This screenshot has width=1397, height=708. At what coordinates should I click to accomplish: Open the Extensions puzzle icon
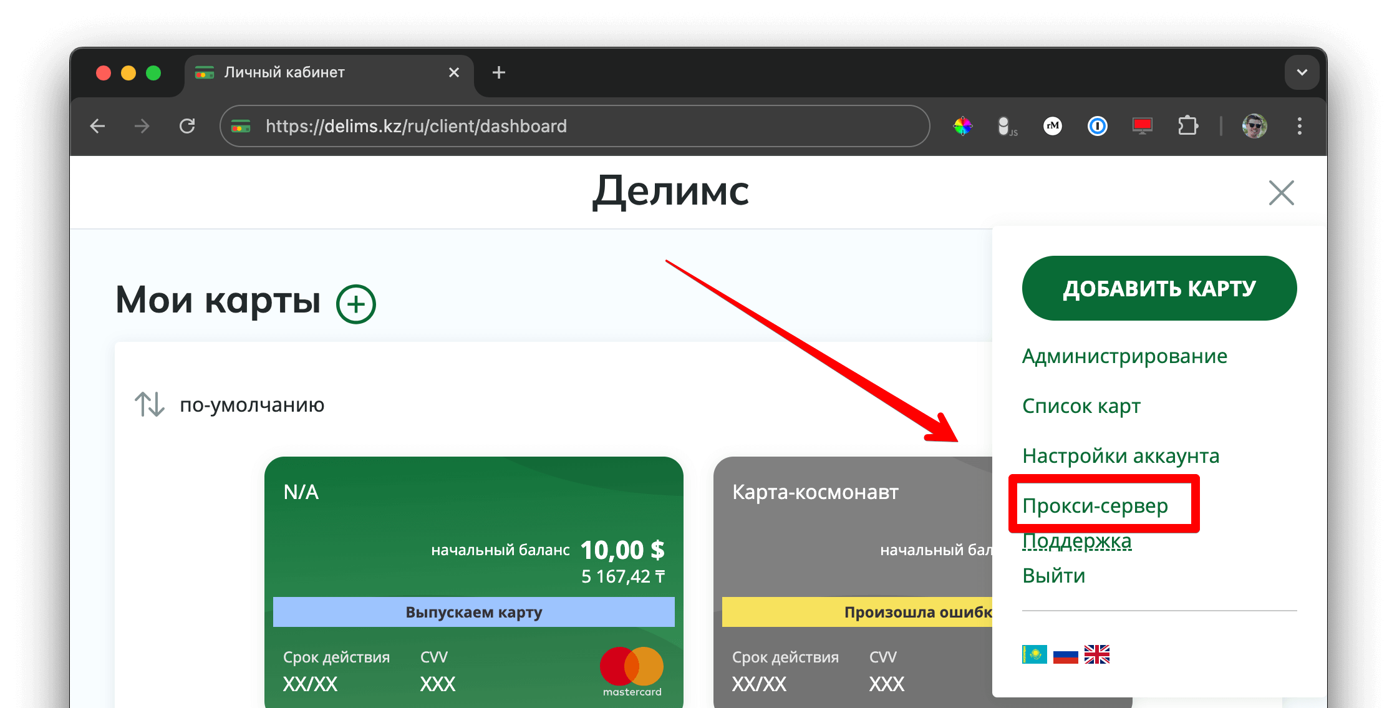click(x=1188, y=126)
